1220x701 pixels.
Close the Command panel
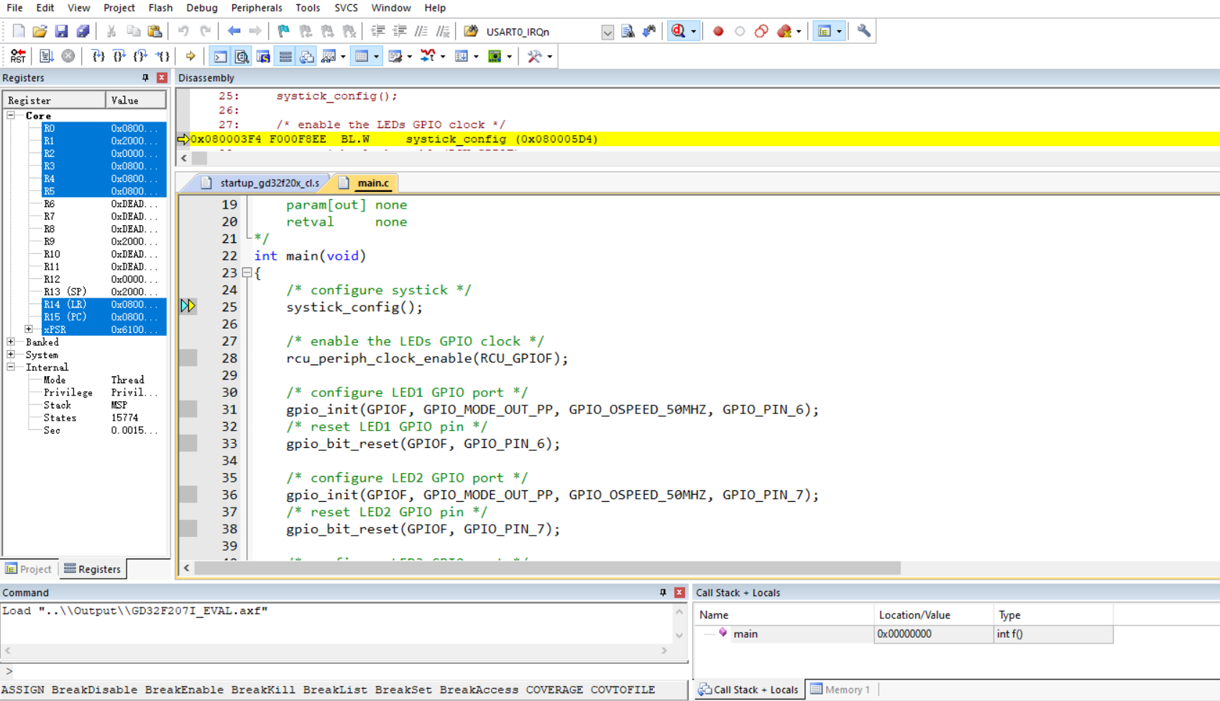[679, 592]
